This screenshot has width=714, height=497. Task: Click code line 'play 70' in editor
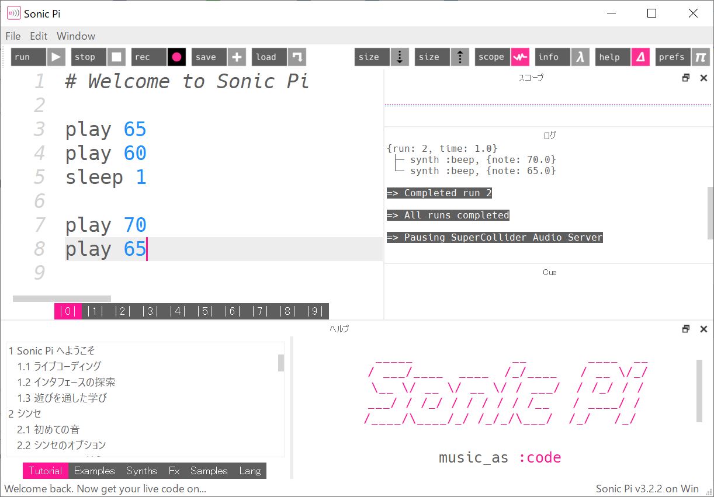(x=106, y=225)
